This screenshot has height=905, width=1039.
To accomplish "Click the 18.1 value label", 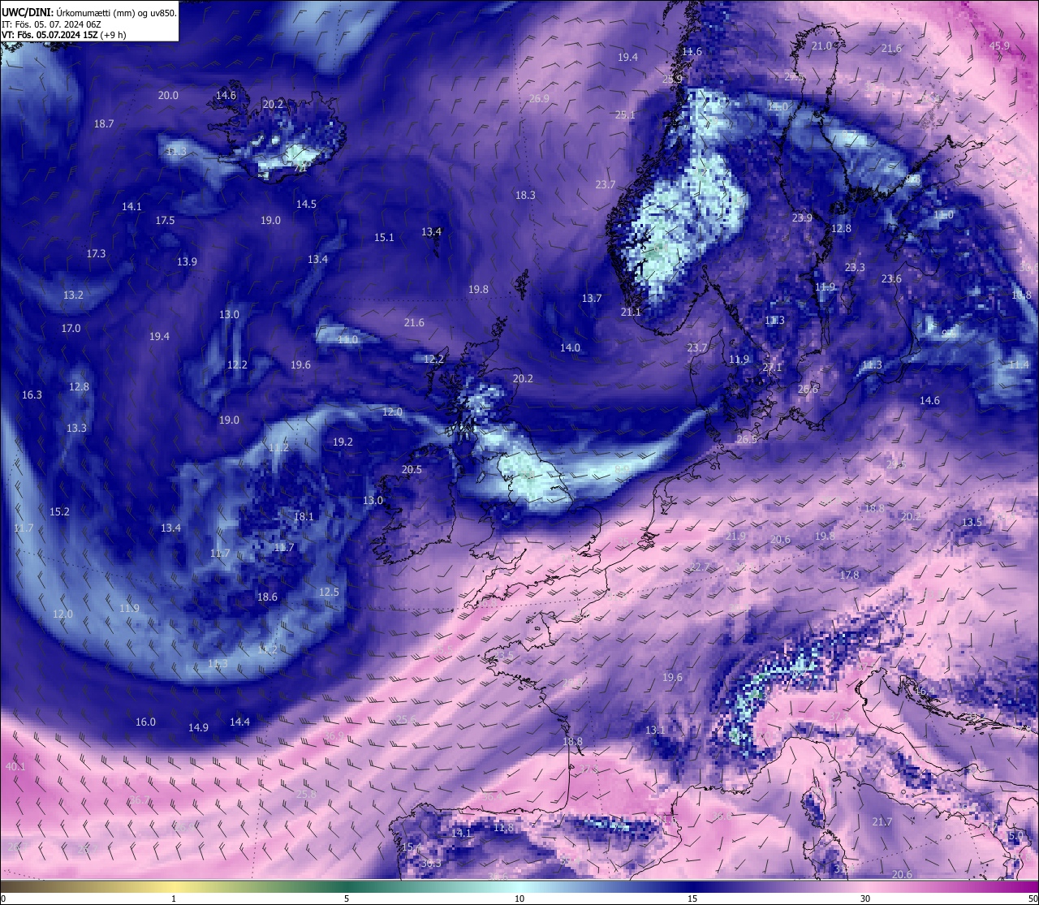I will tap(304, 516).
